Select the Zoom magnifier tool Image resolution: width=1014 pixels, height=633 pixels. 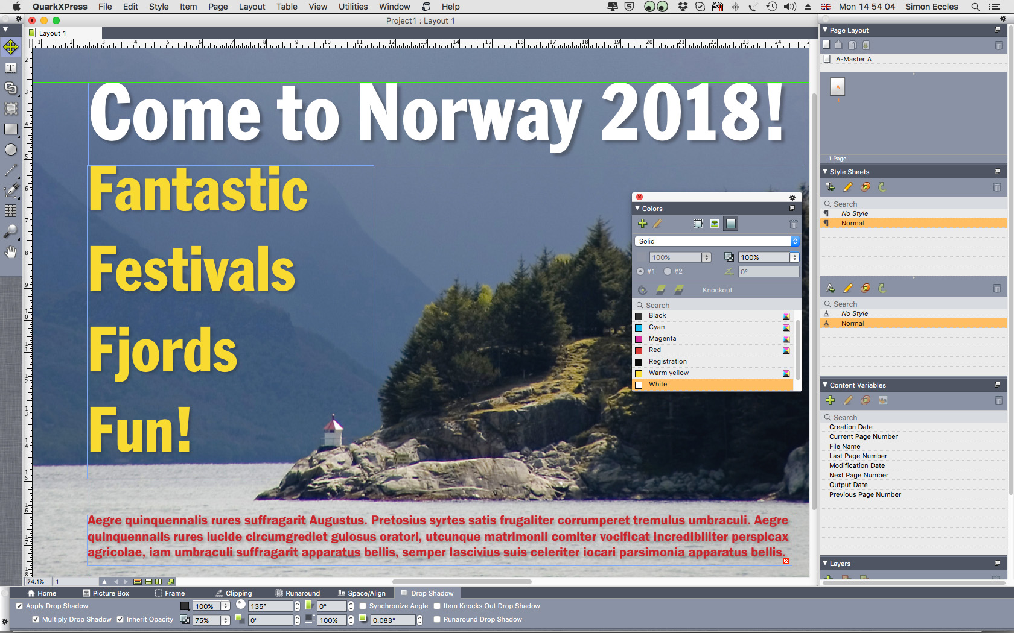(x=10, y=231)
